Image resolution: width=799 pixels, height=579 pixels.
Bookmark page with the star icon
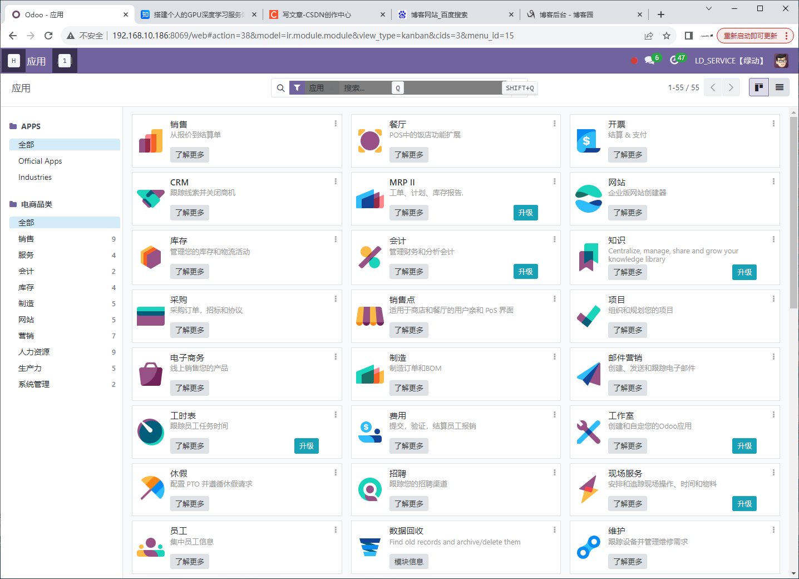pos(667,36)
